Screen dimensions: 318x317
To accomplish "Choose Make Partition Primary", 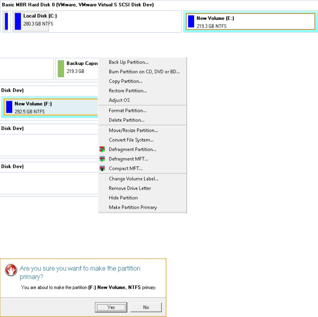I will pos(142,207).
